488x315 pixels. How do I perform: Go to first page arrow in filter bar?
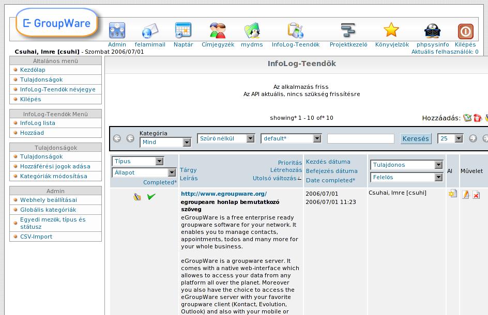point(117,138)
